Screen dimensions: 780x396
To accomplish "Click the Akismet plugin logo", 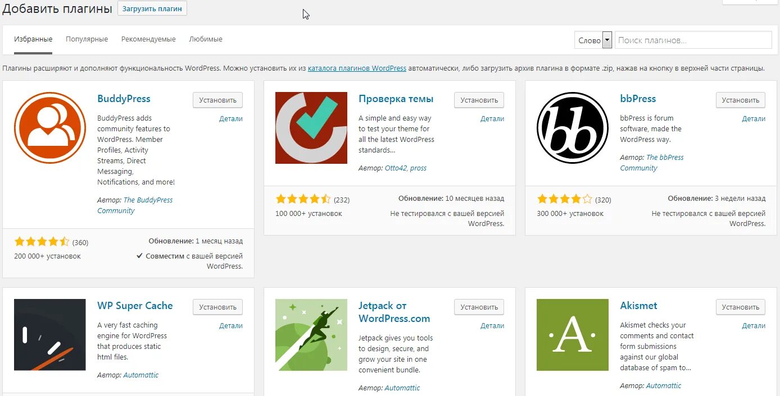I will [573, 335].
